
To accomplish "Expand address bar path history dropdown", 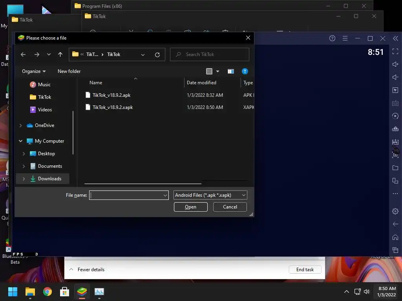I will point(143,54).
